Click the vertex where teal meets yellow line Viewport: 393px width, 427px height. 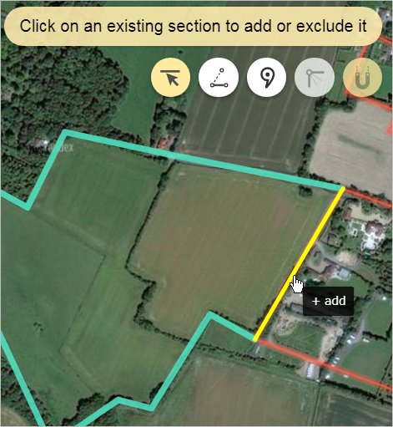[x=343, y=189]
